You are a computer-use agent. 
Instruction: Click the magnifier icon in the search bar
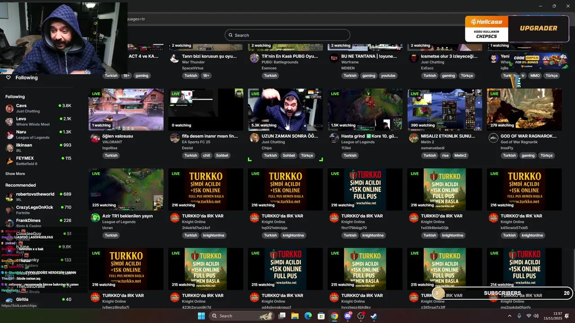[x=231, y=35]
